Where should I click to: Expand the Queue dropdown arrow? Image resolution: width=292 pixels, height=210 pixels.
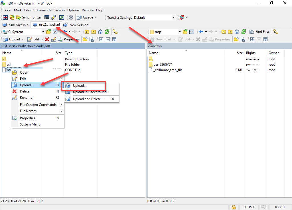pyautogui.click(x=96, y=17)
